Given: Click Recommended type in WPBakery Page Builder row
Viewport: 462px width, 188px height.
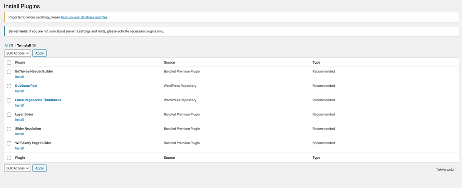Looking at the screenshot, I should click(324, 143).
